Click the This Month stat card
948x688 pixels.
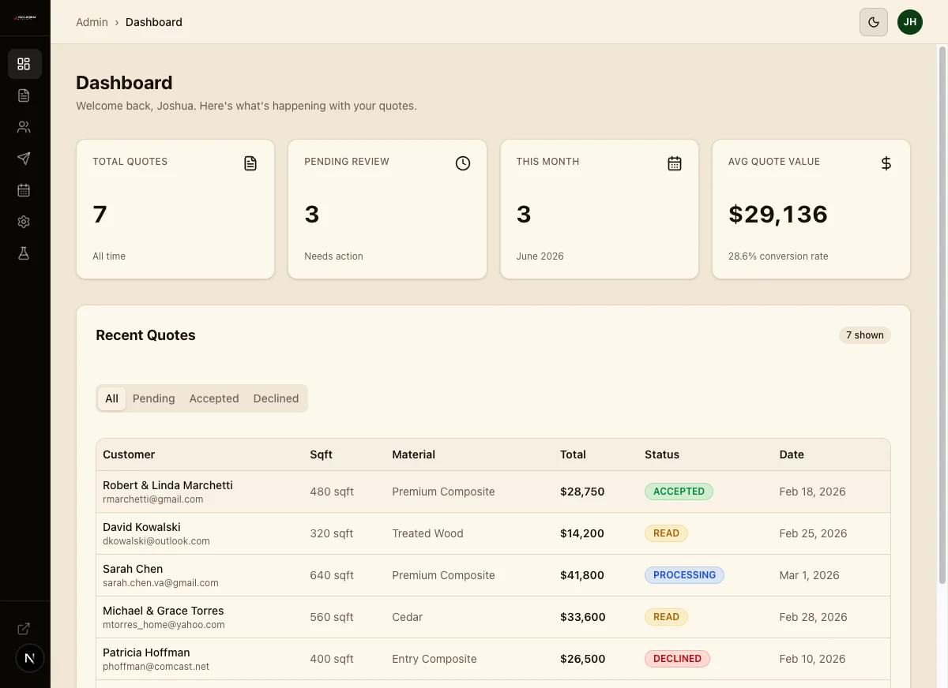600,209
